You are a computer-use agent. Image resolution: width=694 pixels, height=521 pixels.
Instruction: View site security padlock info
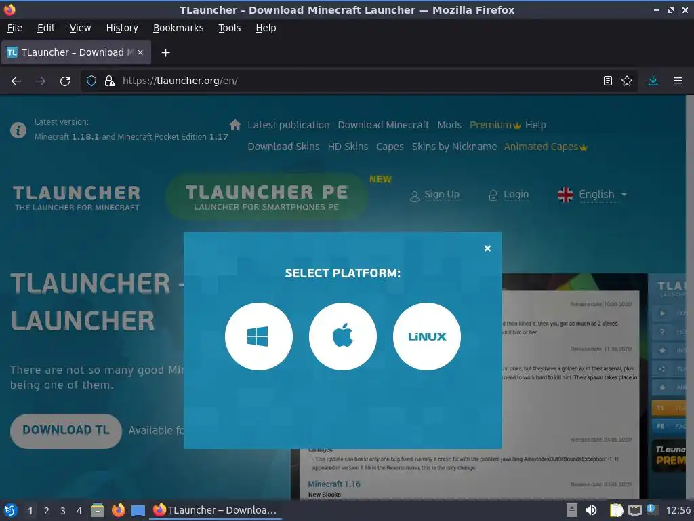click(x=110, y=81)
